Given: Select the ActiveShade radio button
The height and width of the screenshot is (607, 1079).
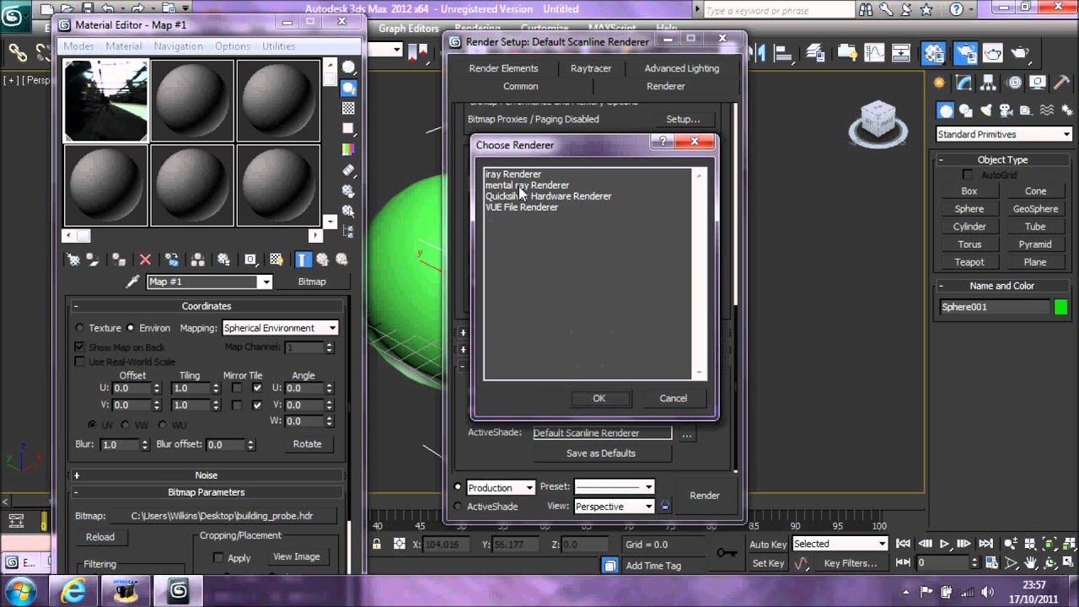Looking at the screenshot, I should tap(458, 507).
